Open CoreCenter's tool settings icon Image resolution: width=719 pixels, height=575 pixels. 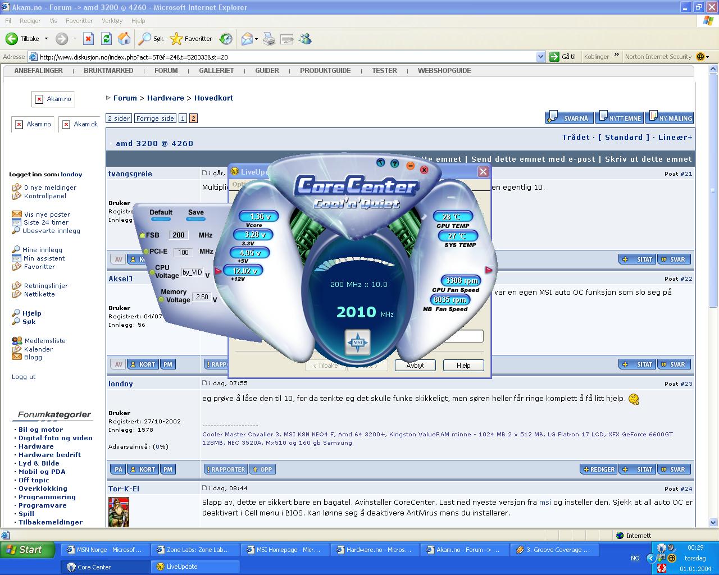[x=380, y=163]
